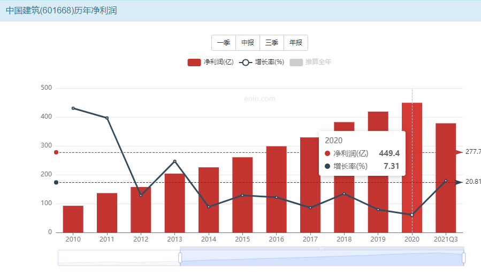Click the left data zoom slider handle
The width and height of the screenshot is (481, 272).
point(180,258)
